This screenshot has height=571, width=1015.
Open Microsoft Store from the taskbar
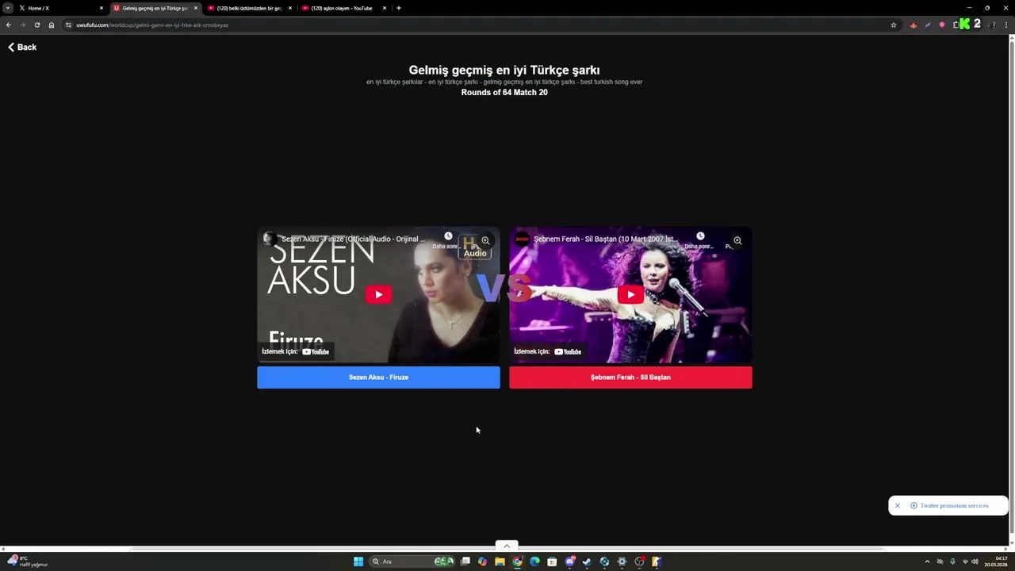552,561
